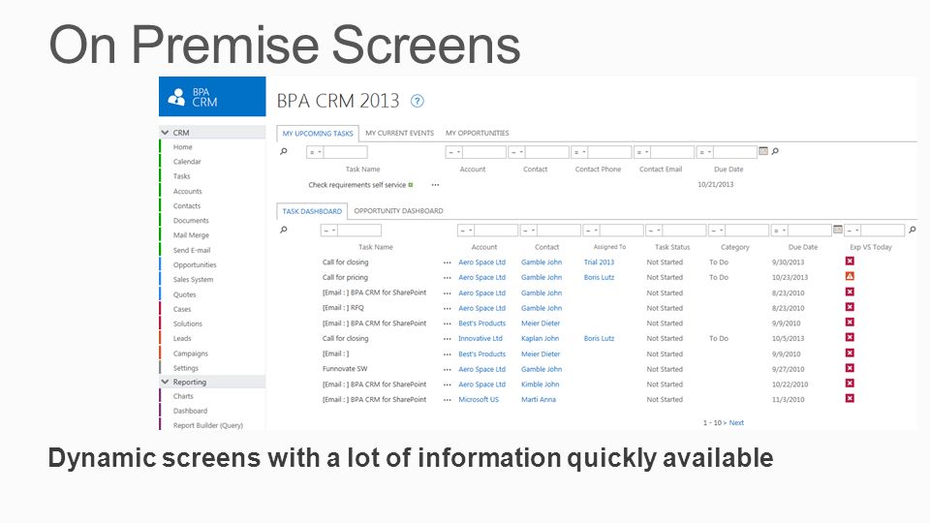Sort by Task Status column header
This screenshot has width=930, height=523.
coord(672,247)
